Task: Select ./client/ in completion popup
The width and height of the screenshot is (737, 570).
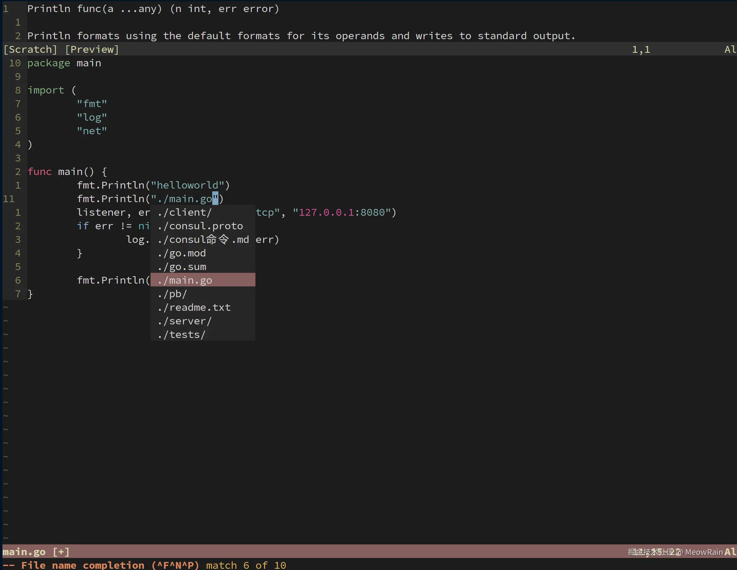Action: (184, 212)
